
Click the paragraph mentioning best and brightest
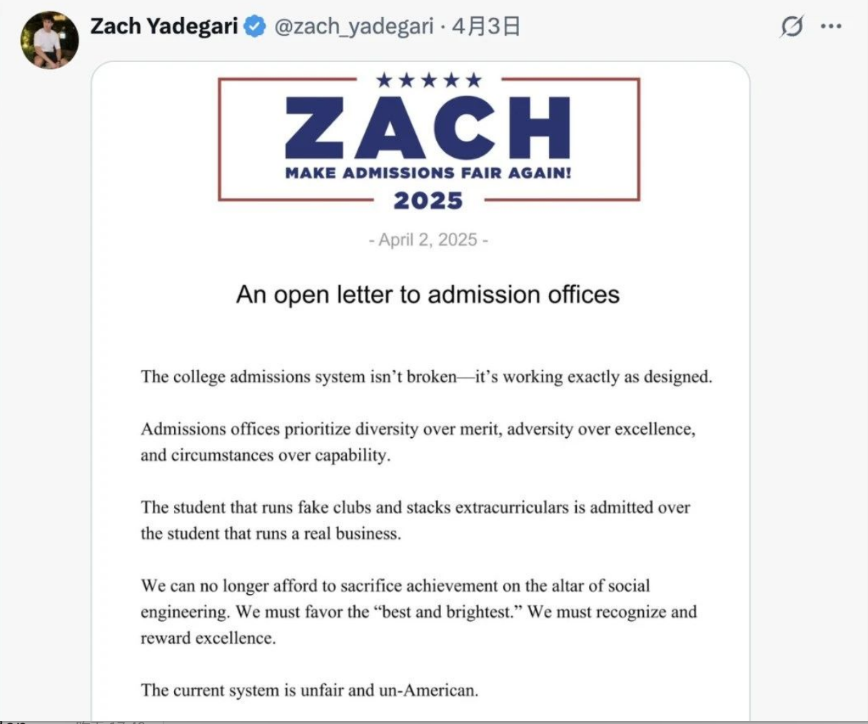coord(418,612)
